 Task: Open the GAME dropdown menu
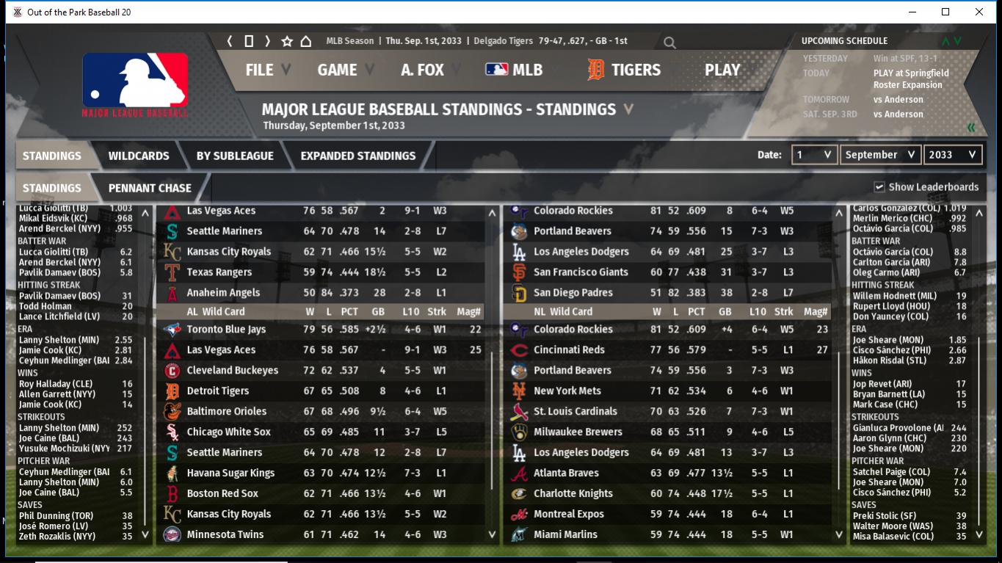coord(346,70)
